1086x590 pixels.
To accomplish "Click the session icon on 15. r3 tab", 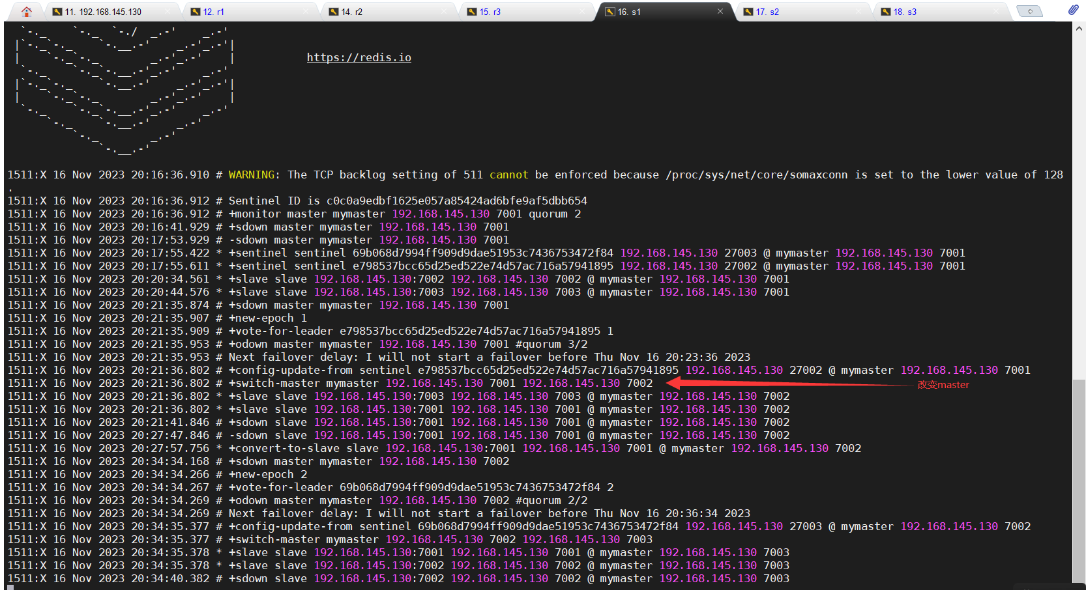I will (472, 12).
